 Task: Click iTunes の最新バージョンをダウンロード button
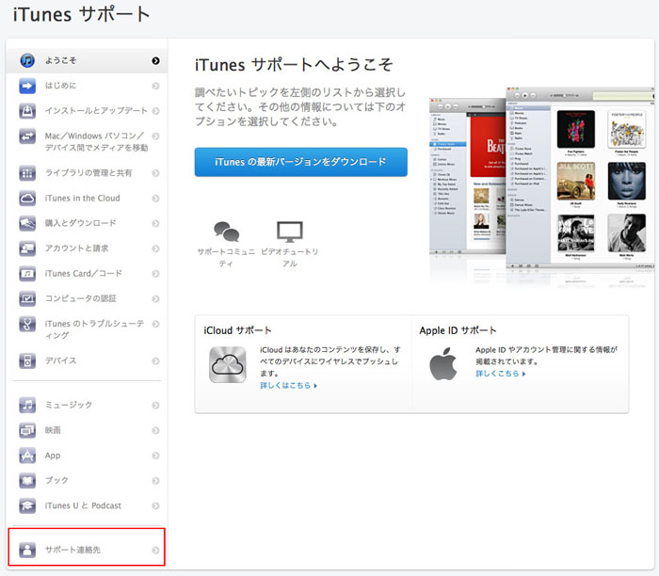[x=301, y=162]
